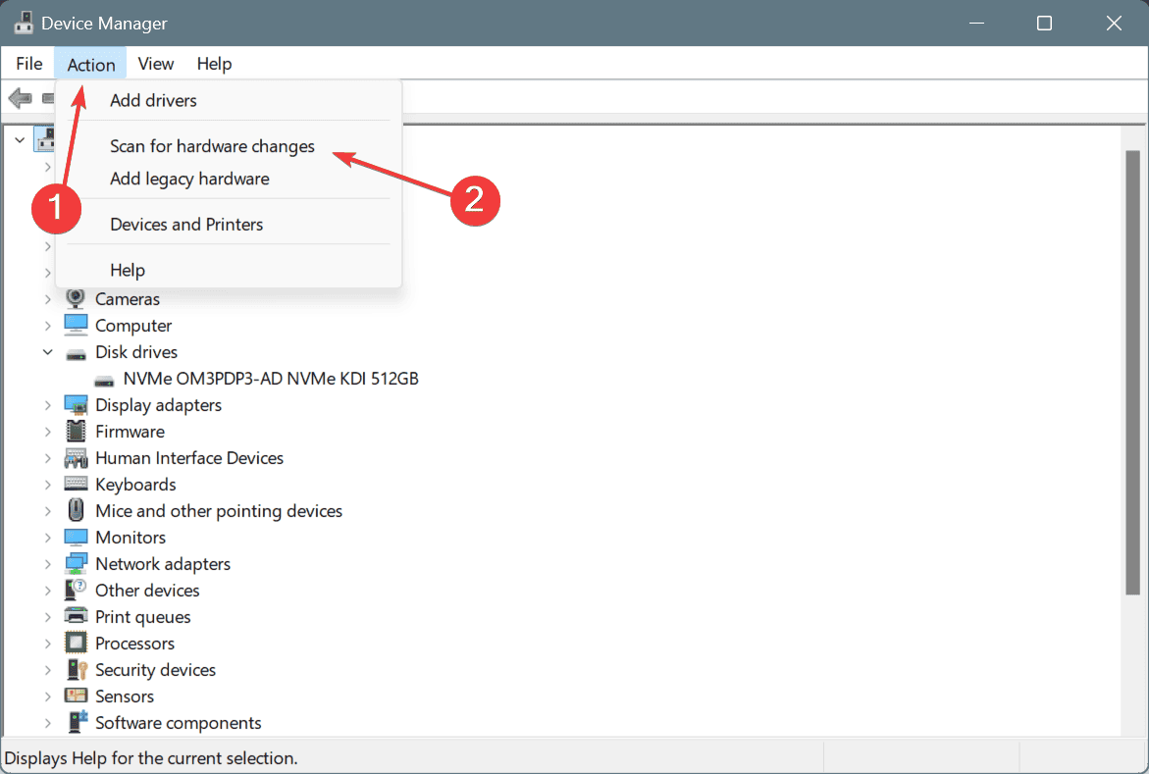Select the Security devices label

pos(155,670)
